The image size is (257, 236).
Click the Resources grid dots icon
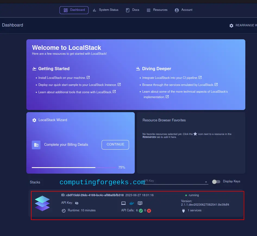(x=149, y=10)
